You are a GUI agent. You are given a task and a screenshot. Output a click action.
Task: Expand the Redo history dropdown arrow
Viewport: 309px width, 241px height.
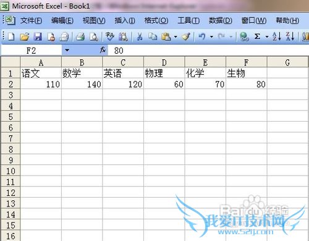coord(231,37)
